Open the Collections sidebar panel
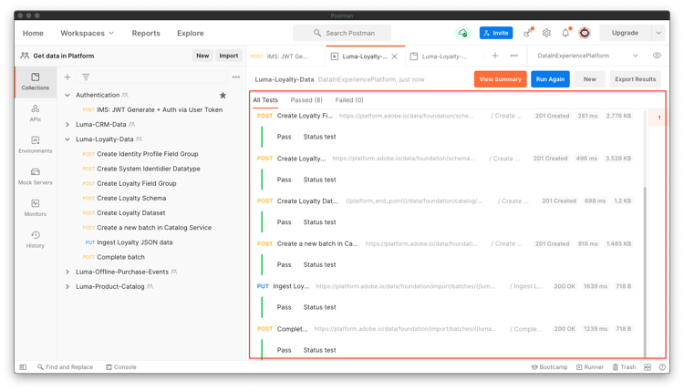This screenshot has width=684, height=391. [x=36, y=82]
